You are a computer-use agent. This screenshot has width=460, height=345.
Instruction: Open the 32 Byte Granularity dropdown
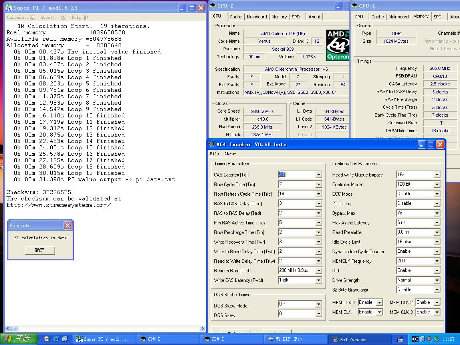(x=437, y=290)
